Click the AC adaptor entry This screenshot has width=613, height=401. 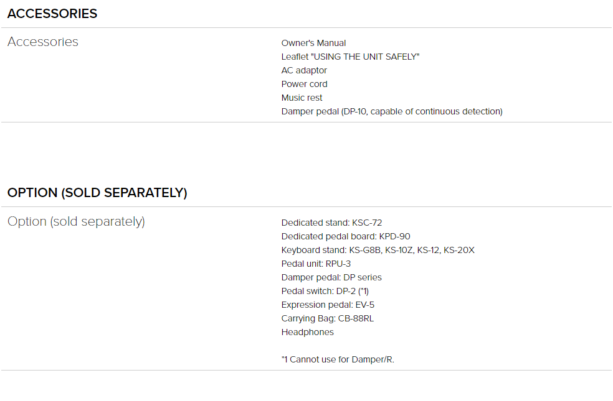(304, 70)
